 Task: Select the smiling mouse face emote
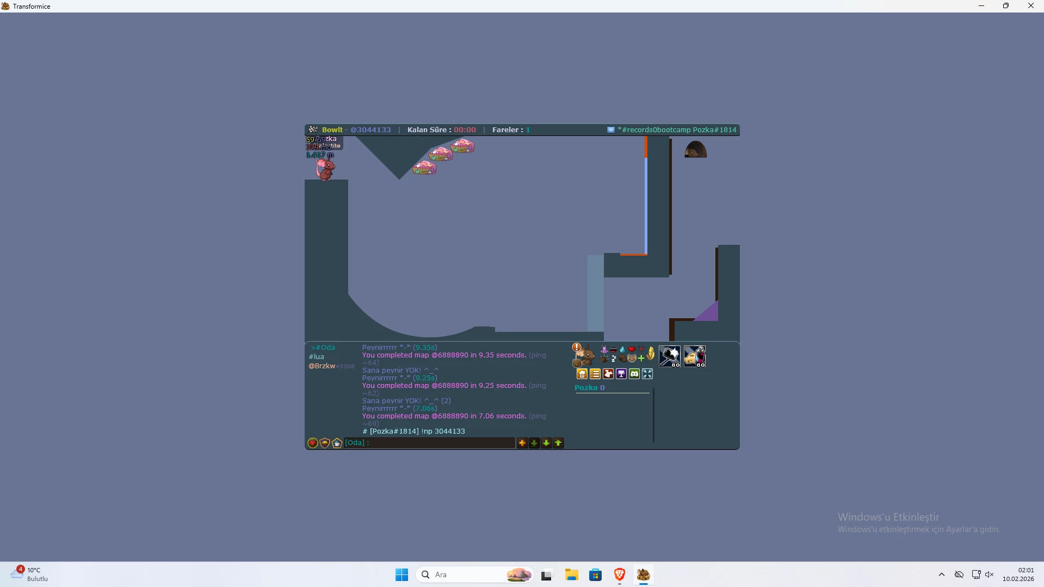tap(632, 359)
